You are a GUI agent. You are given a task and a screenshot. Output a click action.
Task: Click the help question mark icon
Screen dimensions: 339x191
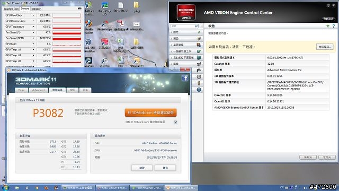pyautogui.click(x=334, y=26)
